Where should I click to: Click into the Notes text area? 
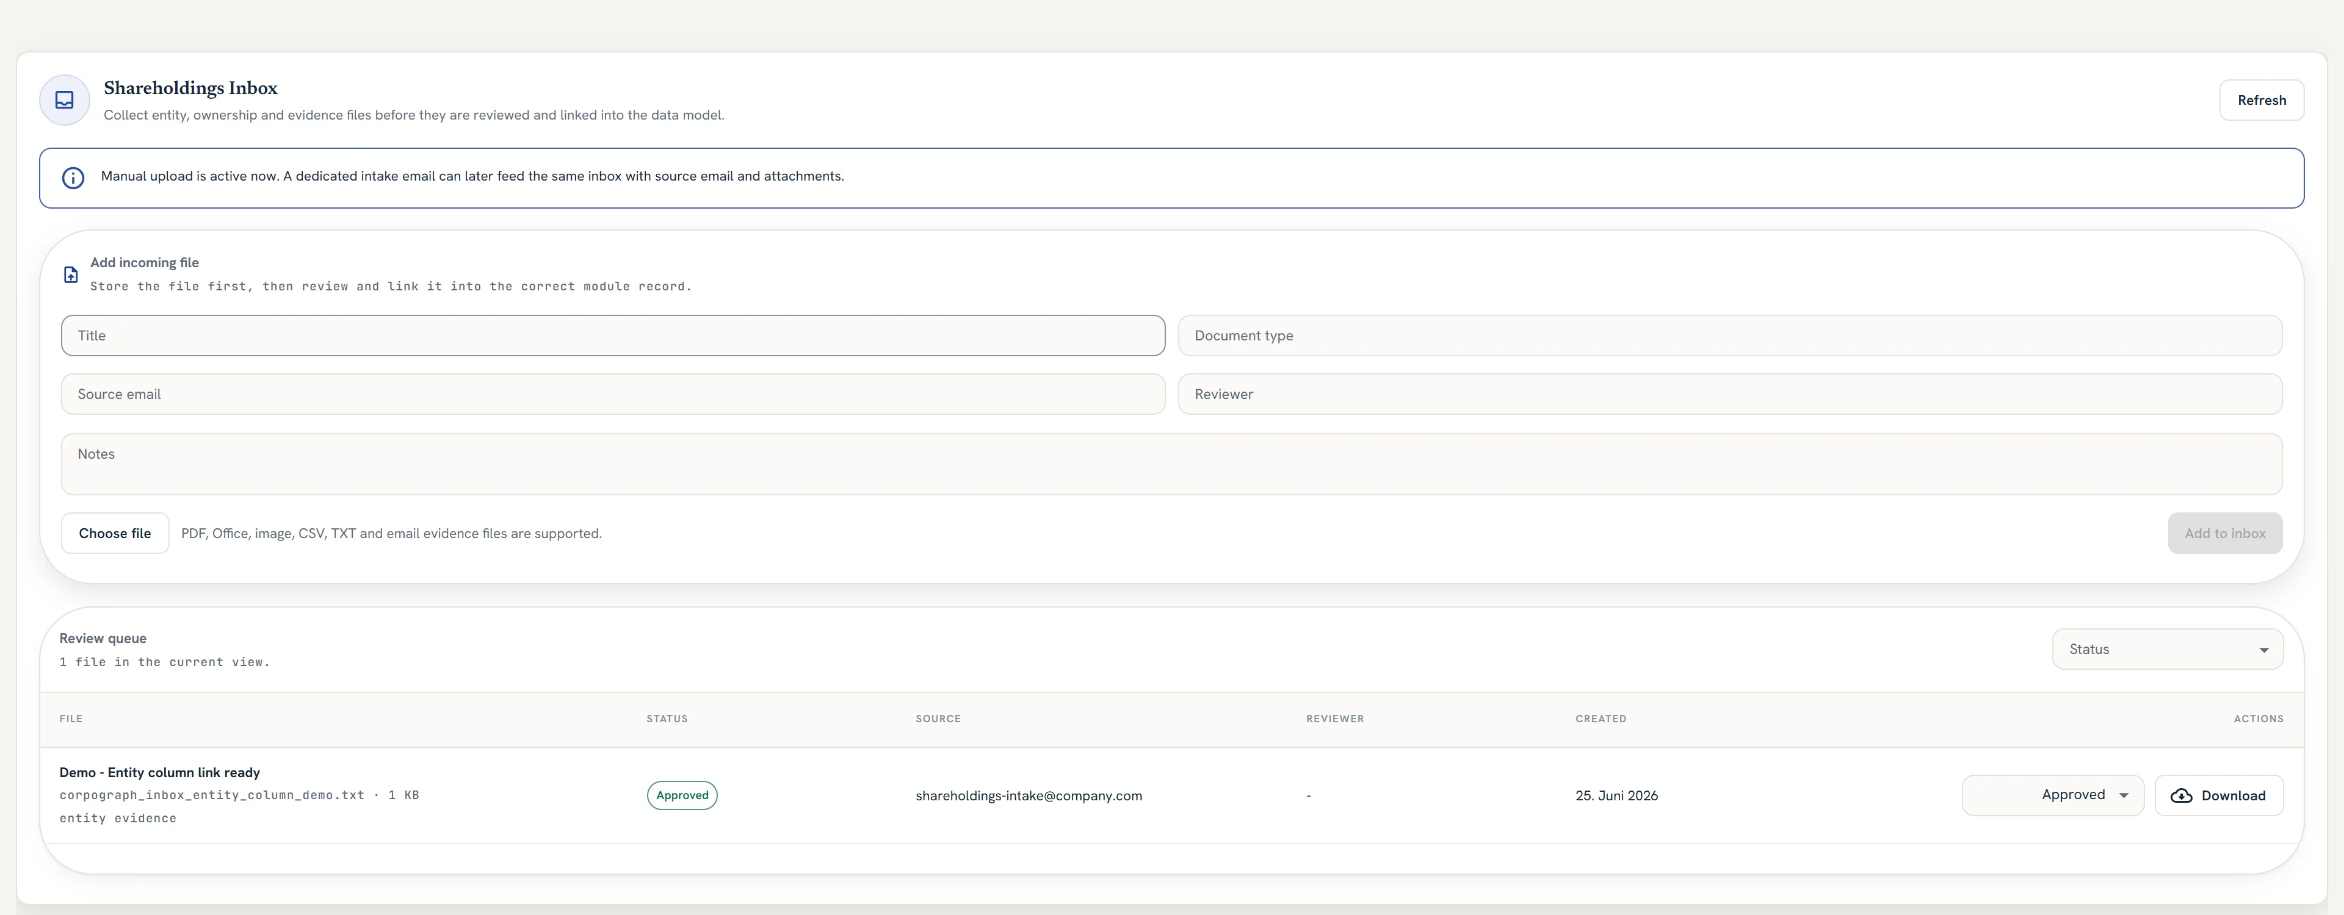pyautogui.click(x=1171, y=464)
